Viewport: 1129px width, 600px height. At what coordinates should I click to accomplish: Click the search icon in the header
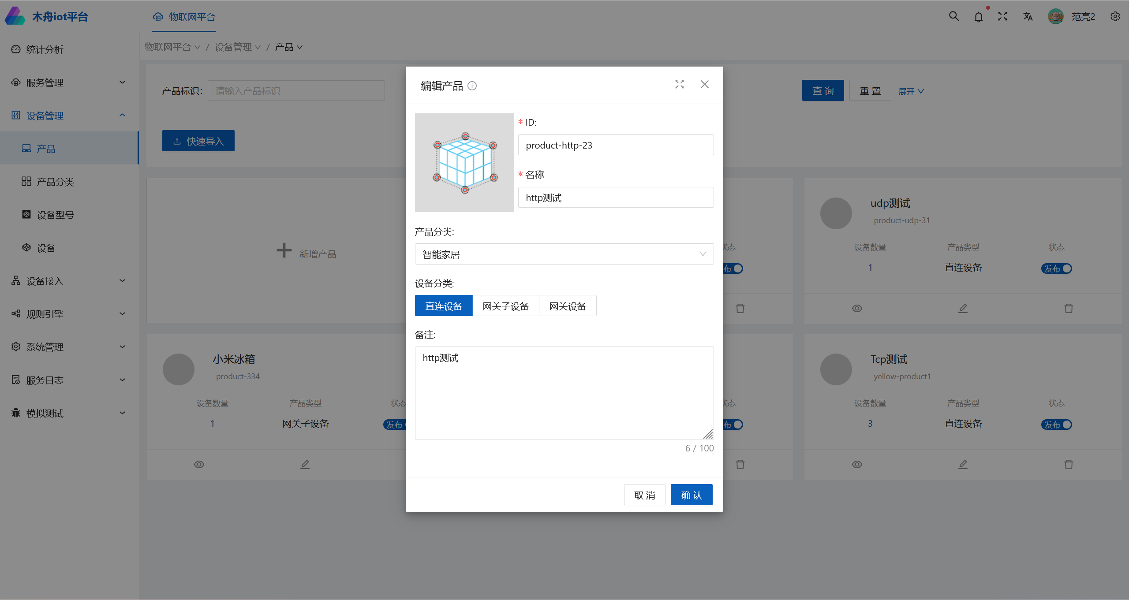(954, 16)
